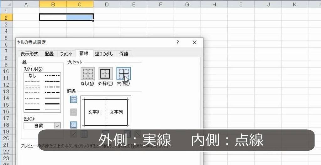
Task: Apply the 外枠 outline border preset
Action: [x=106, y=73]
